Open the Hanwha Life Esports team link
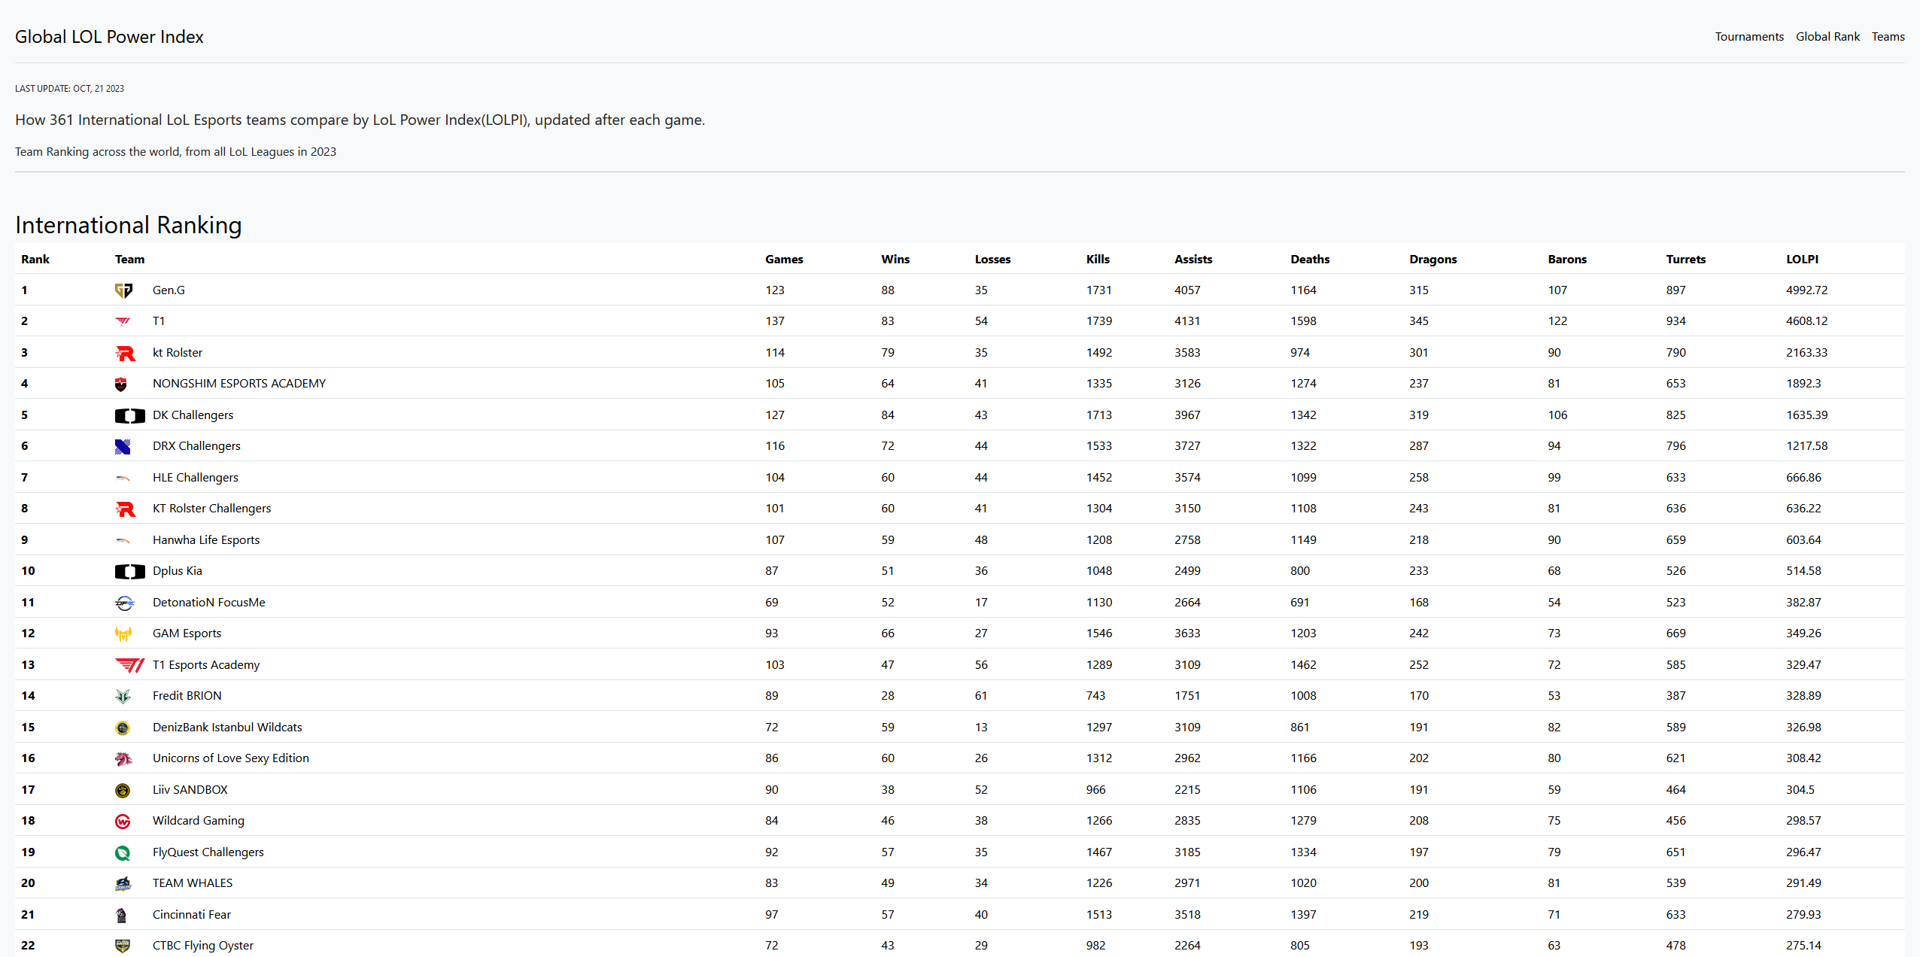The image size is (1920, 957). pos(205,540)
